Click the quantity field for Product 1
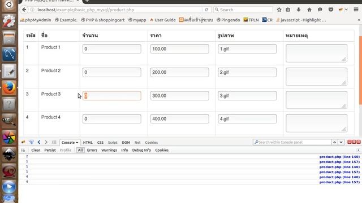362x203 pixels. pyautogui.click(x=112, y=49)
